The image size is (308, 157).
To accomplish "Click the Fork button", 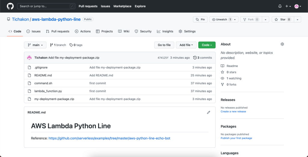I will tap(251, 19).
